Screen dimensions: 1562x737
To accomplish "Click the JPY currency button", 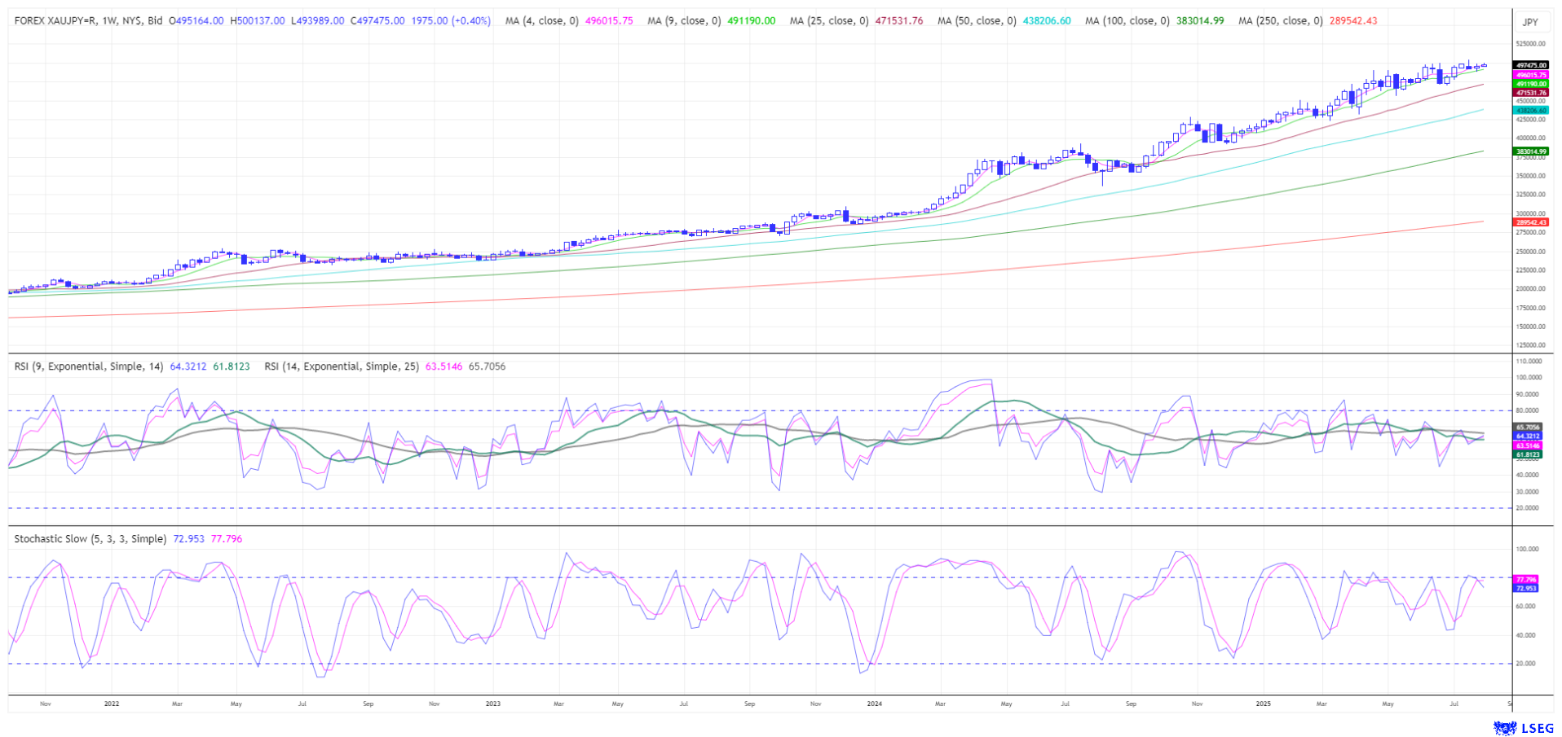I will coord(1530,22).
